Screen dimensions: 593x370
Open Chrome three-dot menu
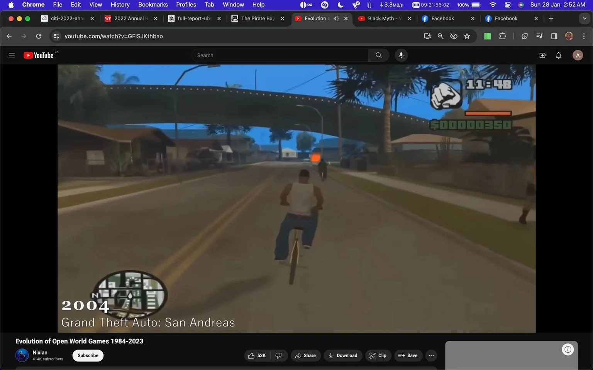pyautogui.click(x=584, y=36)
